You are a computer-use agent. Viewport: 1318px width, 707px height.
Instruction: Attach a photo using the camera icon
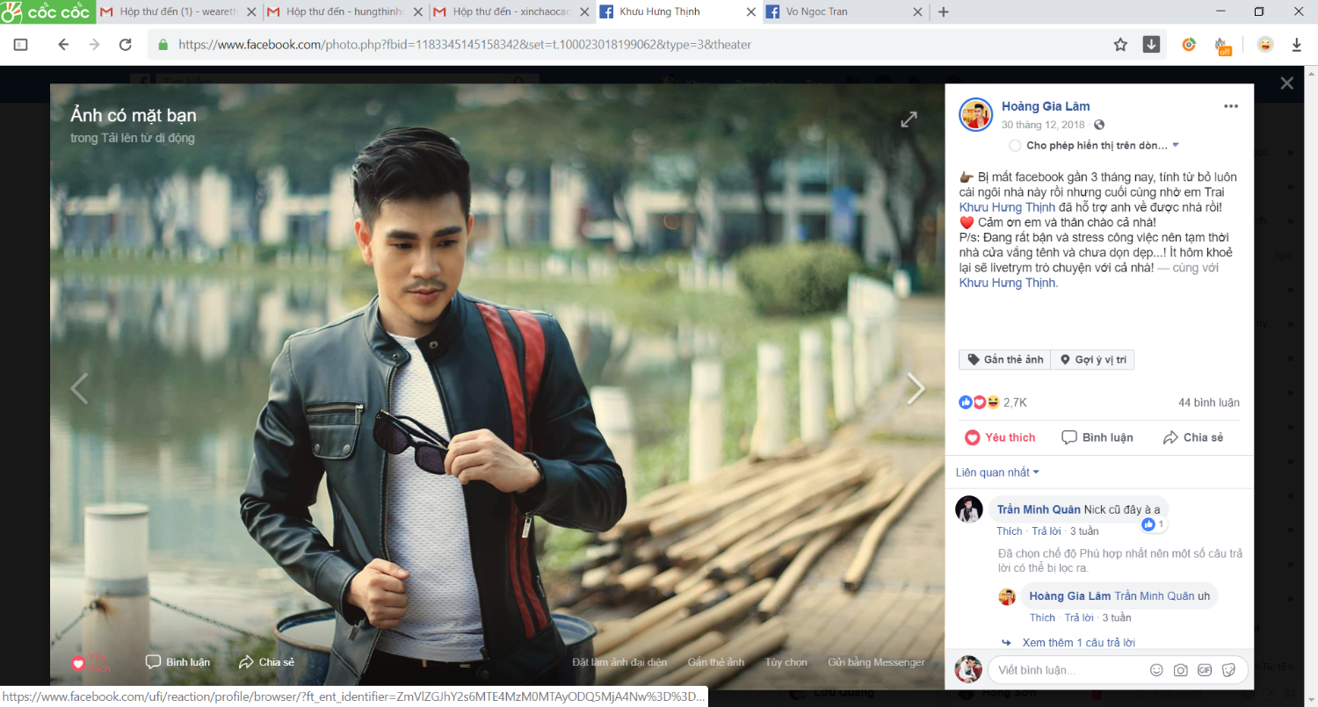point(1181,670)
